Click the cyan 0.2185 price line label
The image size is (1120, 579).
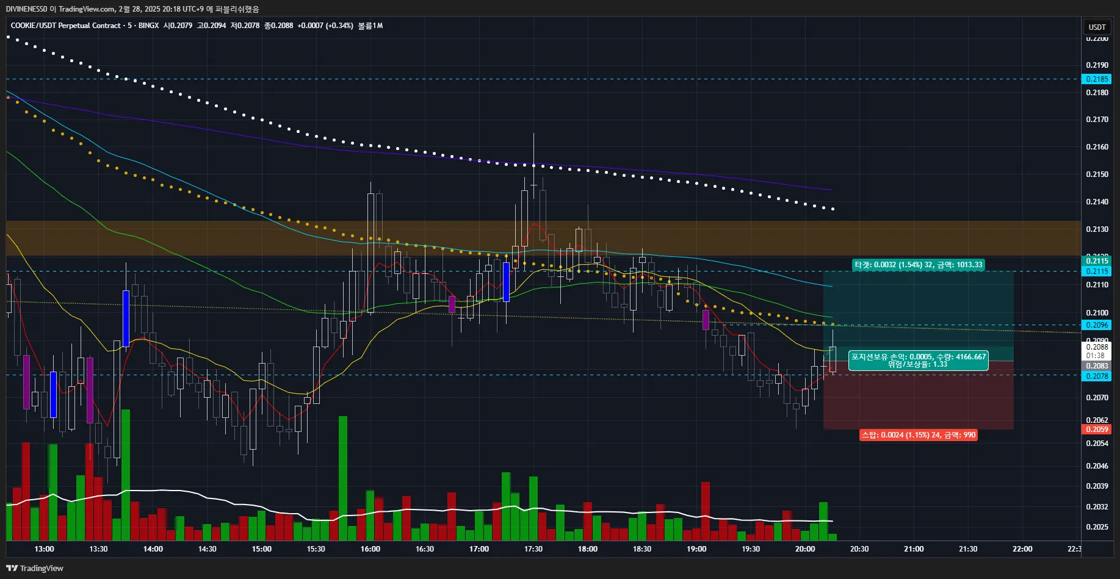coord(1097,79)
